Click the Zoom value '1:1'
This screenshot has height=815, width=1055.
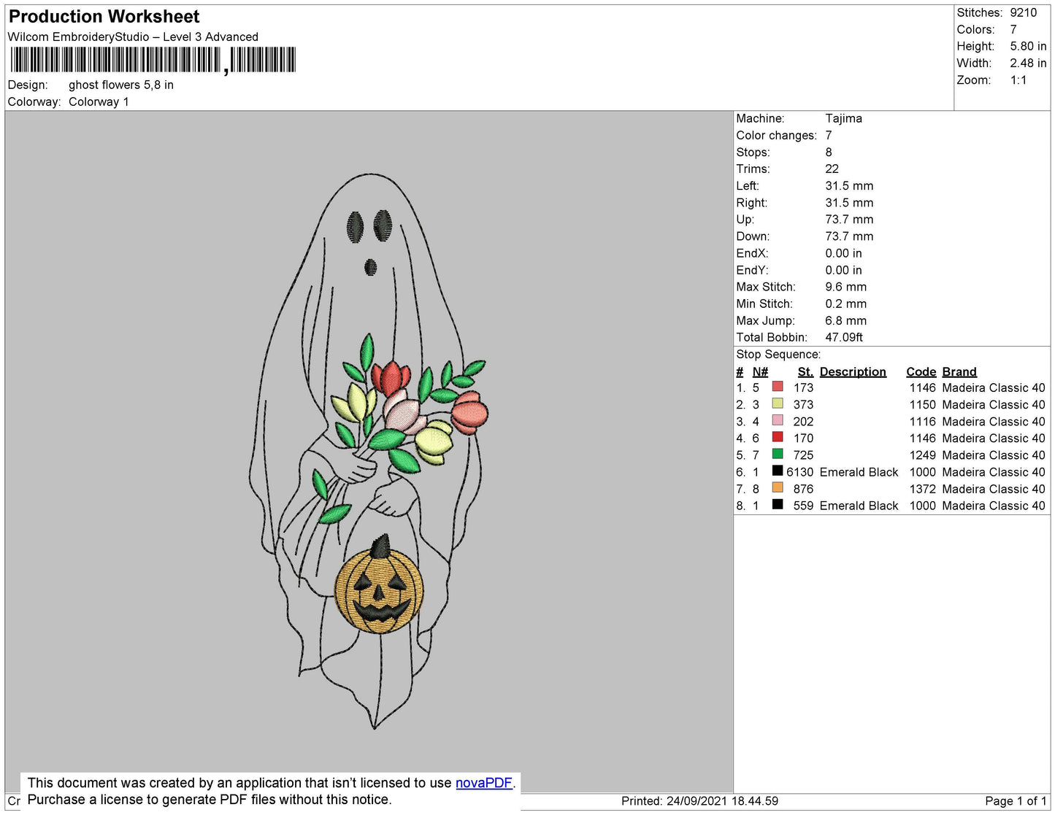1018,80
